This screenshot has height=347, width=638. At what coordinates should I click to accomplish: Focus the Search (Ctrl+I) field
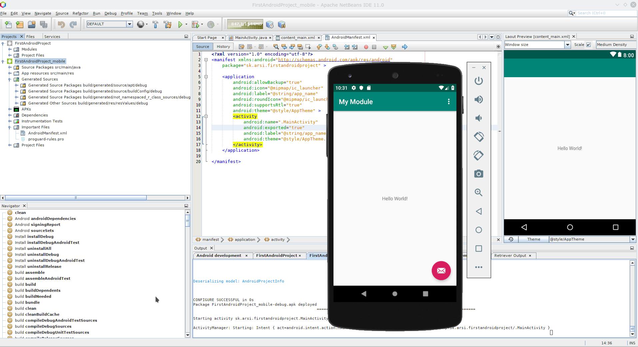[x=606, y=13]
